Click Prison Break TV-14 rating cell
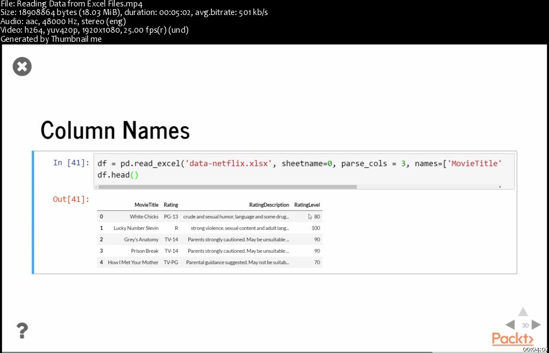 pos(171,251)
